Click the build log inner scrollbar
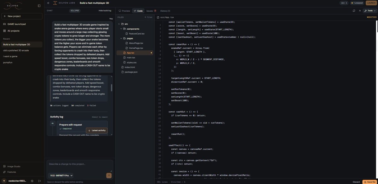Screen dimensions: 378x184 pyautogui.click(x=111, y=88)
